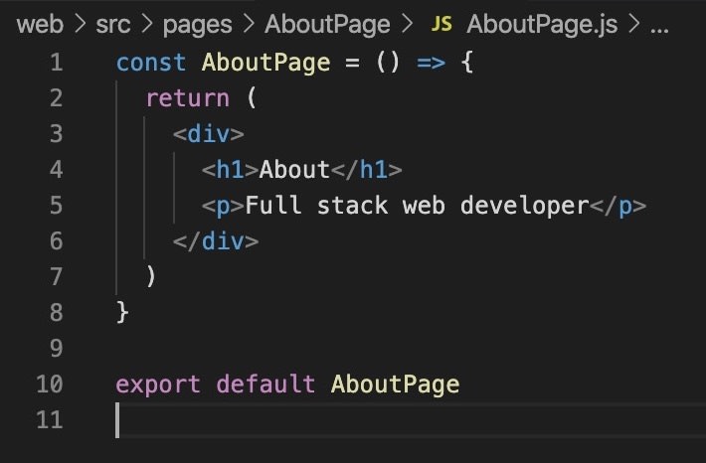Place cursor on empty line 11
This screenshot has width=706, height=463.
[x=410, y=420]
